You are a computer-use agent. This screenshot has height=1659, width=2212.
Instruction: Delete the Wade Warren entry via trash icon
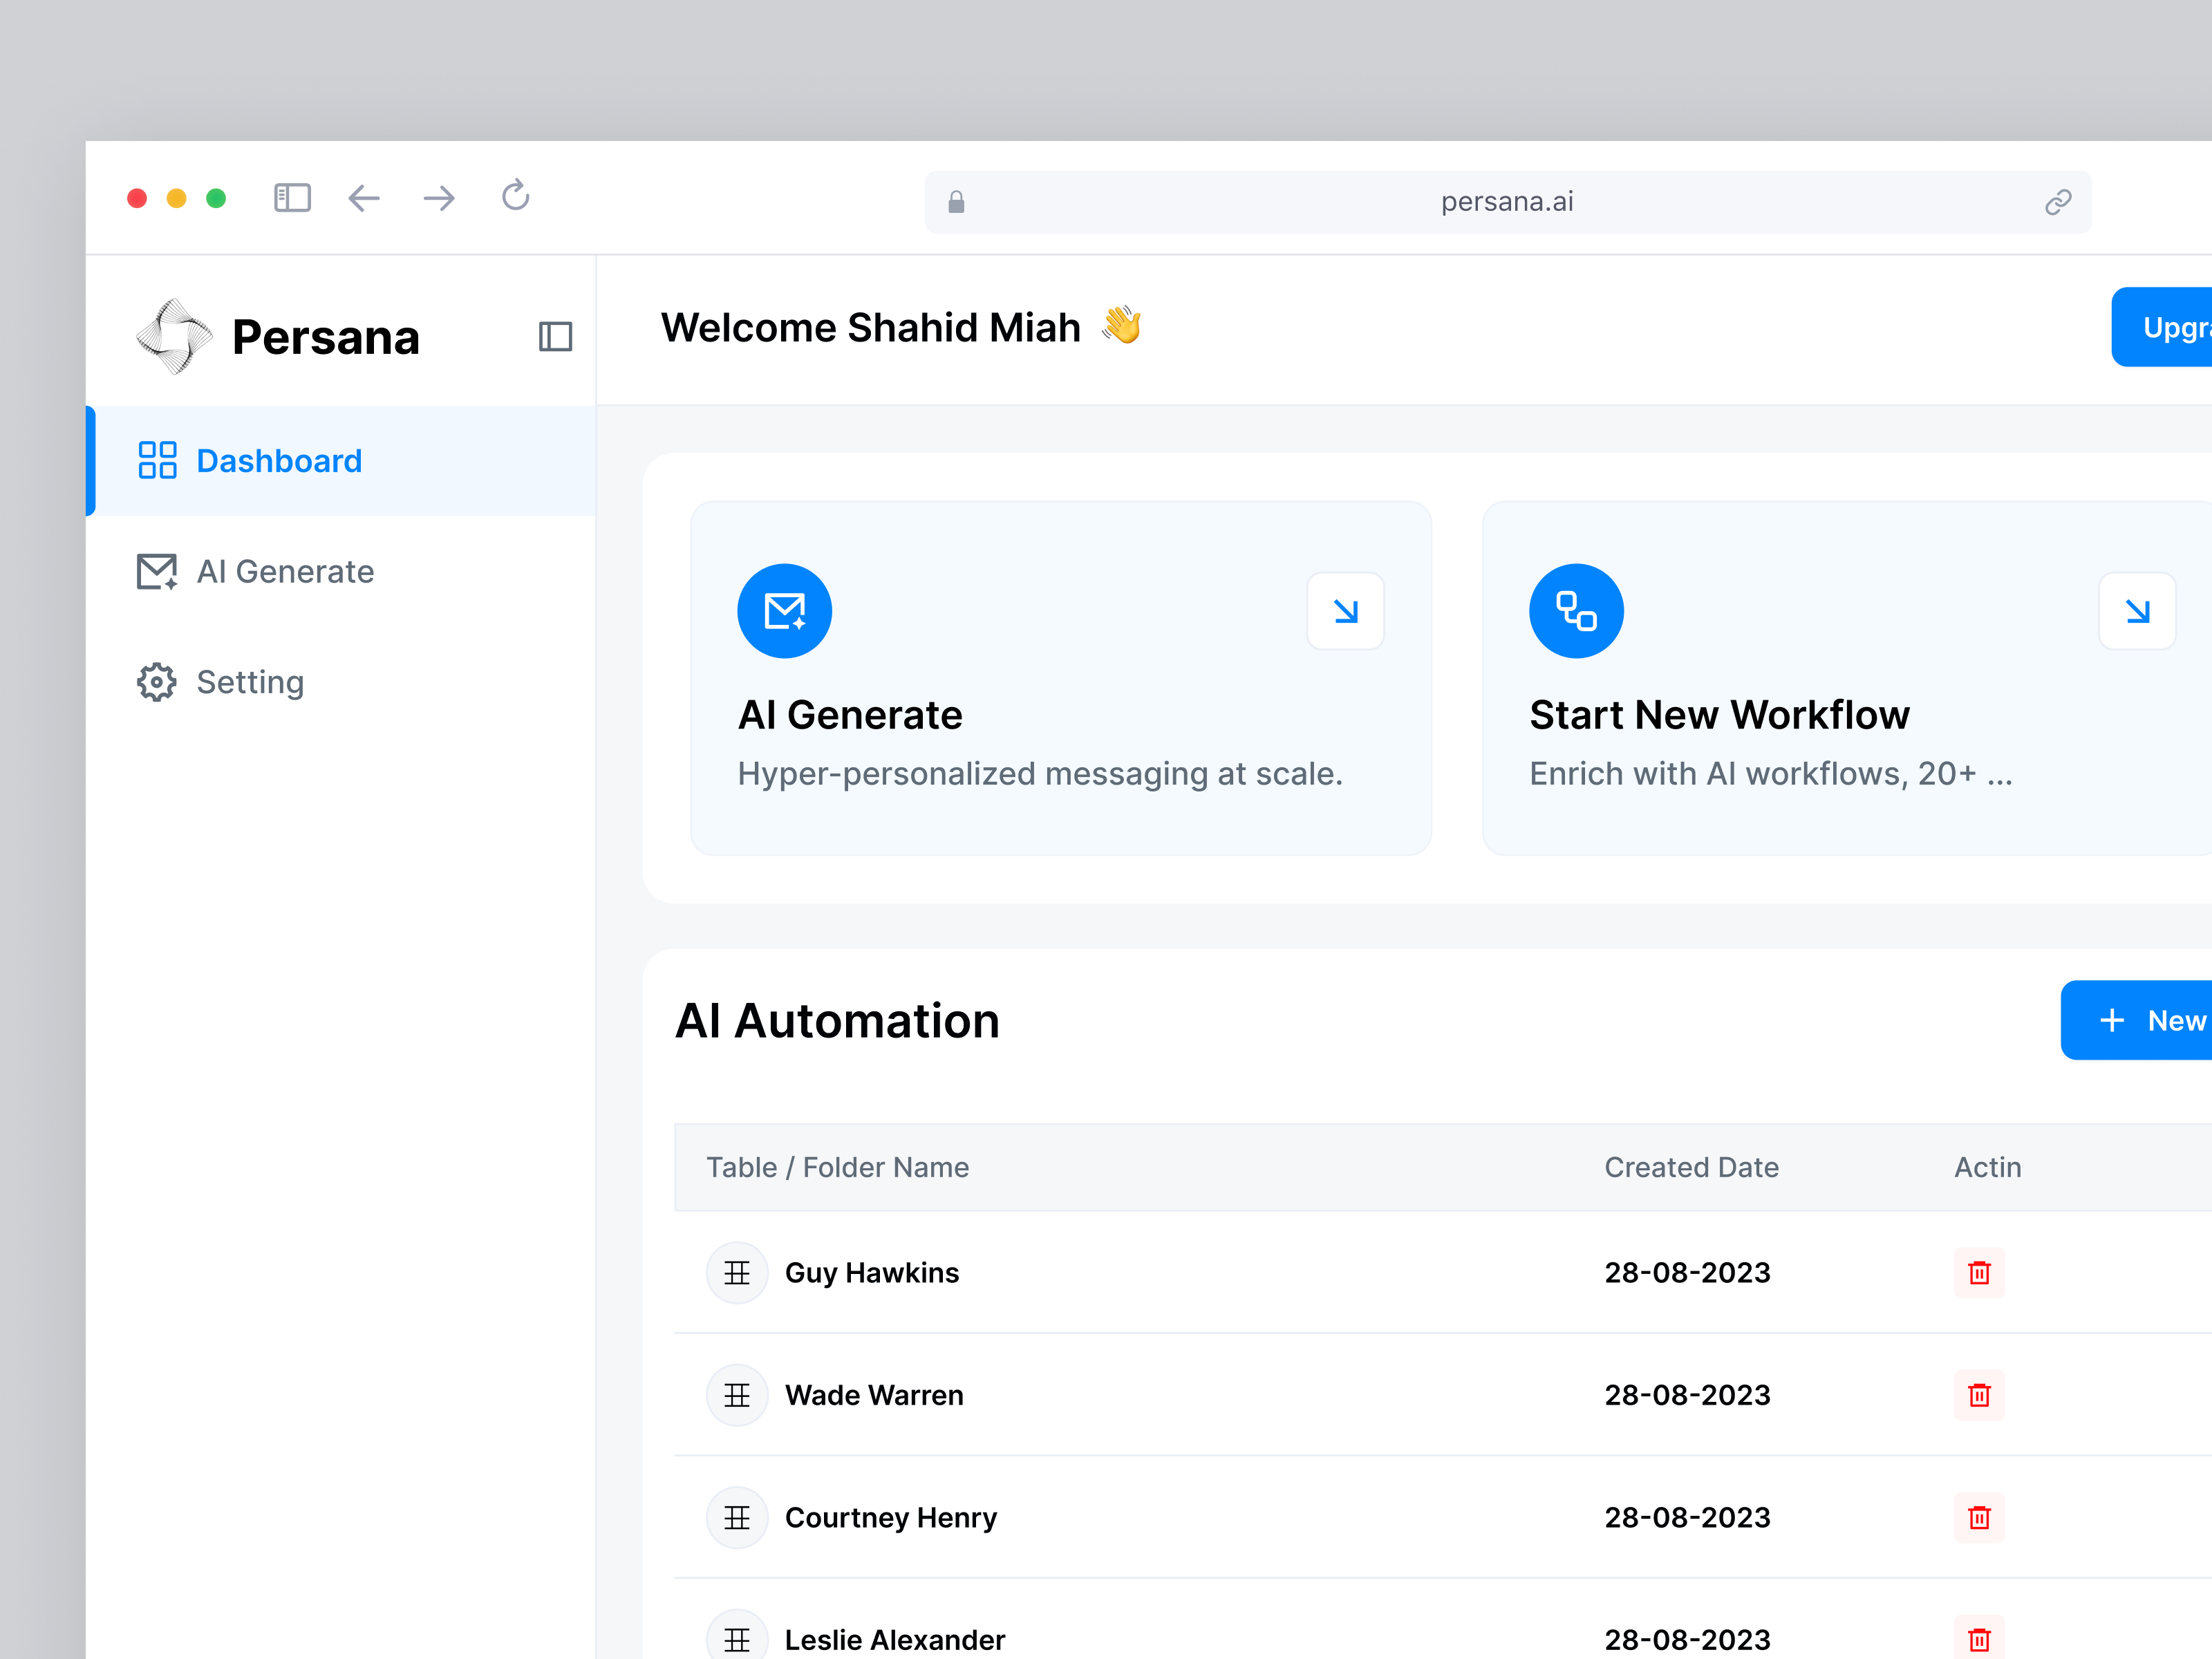pos(1981,1395)
